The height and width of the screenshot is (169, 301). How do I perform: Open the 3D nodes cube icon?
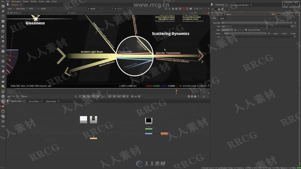3,51
